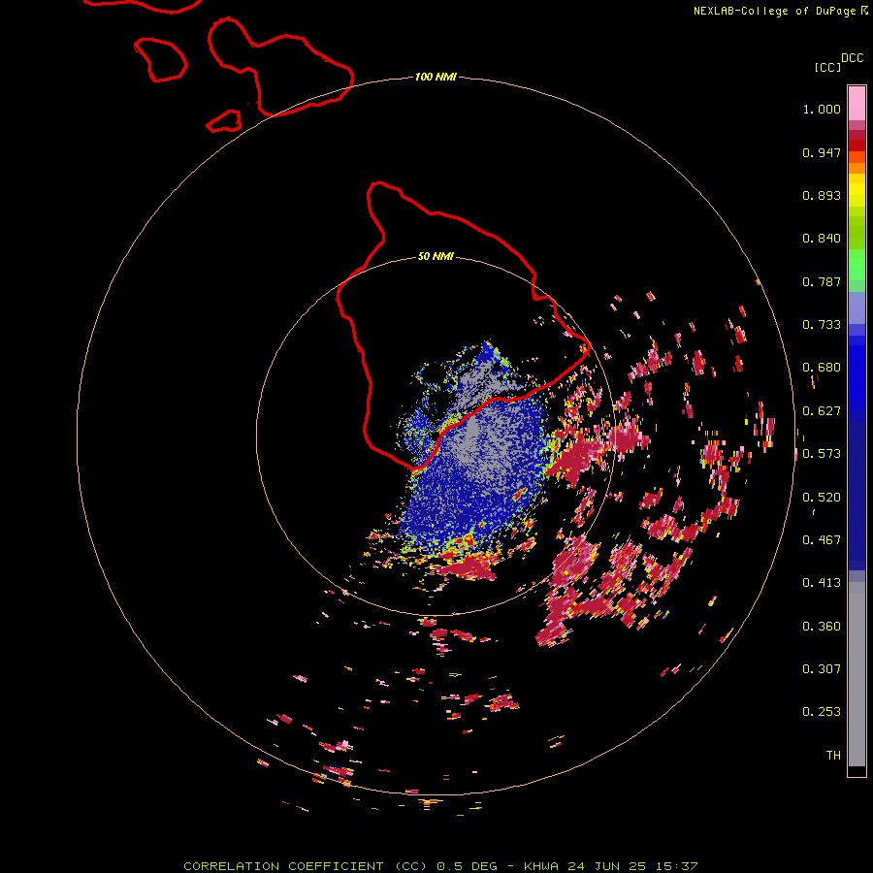The width and height of the screenshot is (873, 873).
Task: Click the 0.680 scale value
Action: [x=822, y=368]
